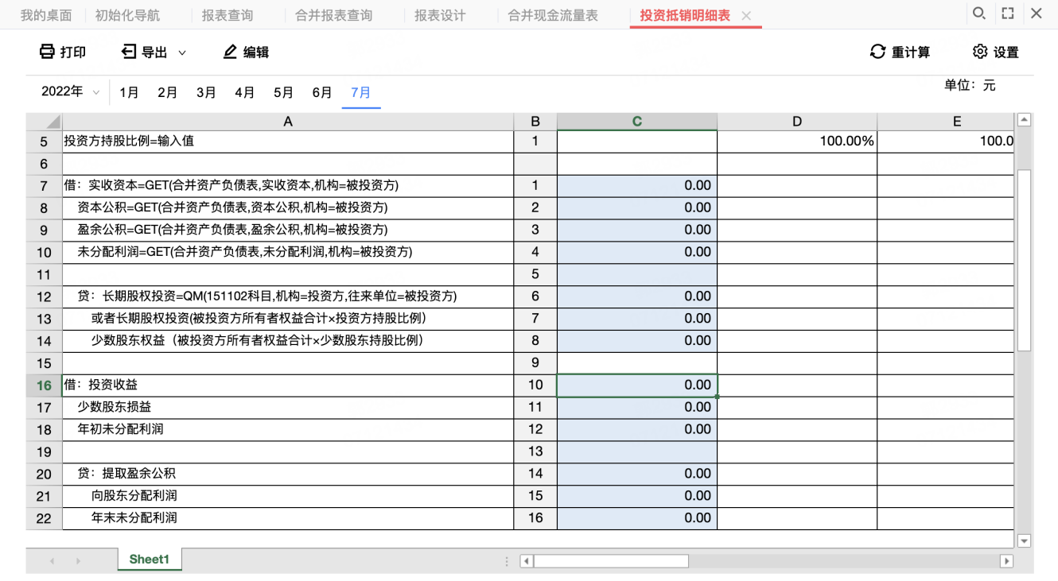This screenshot has height=581, width=1058.
Task: Select row 16 header
Action: click(44, 385)
